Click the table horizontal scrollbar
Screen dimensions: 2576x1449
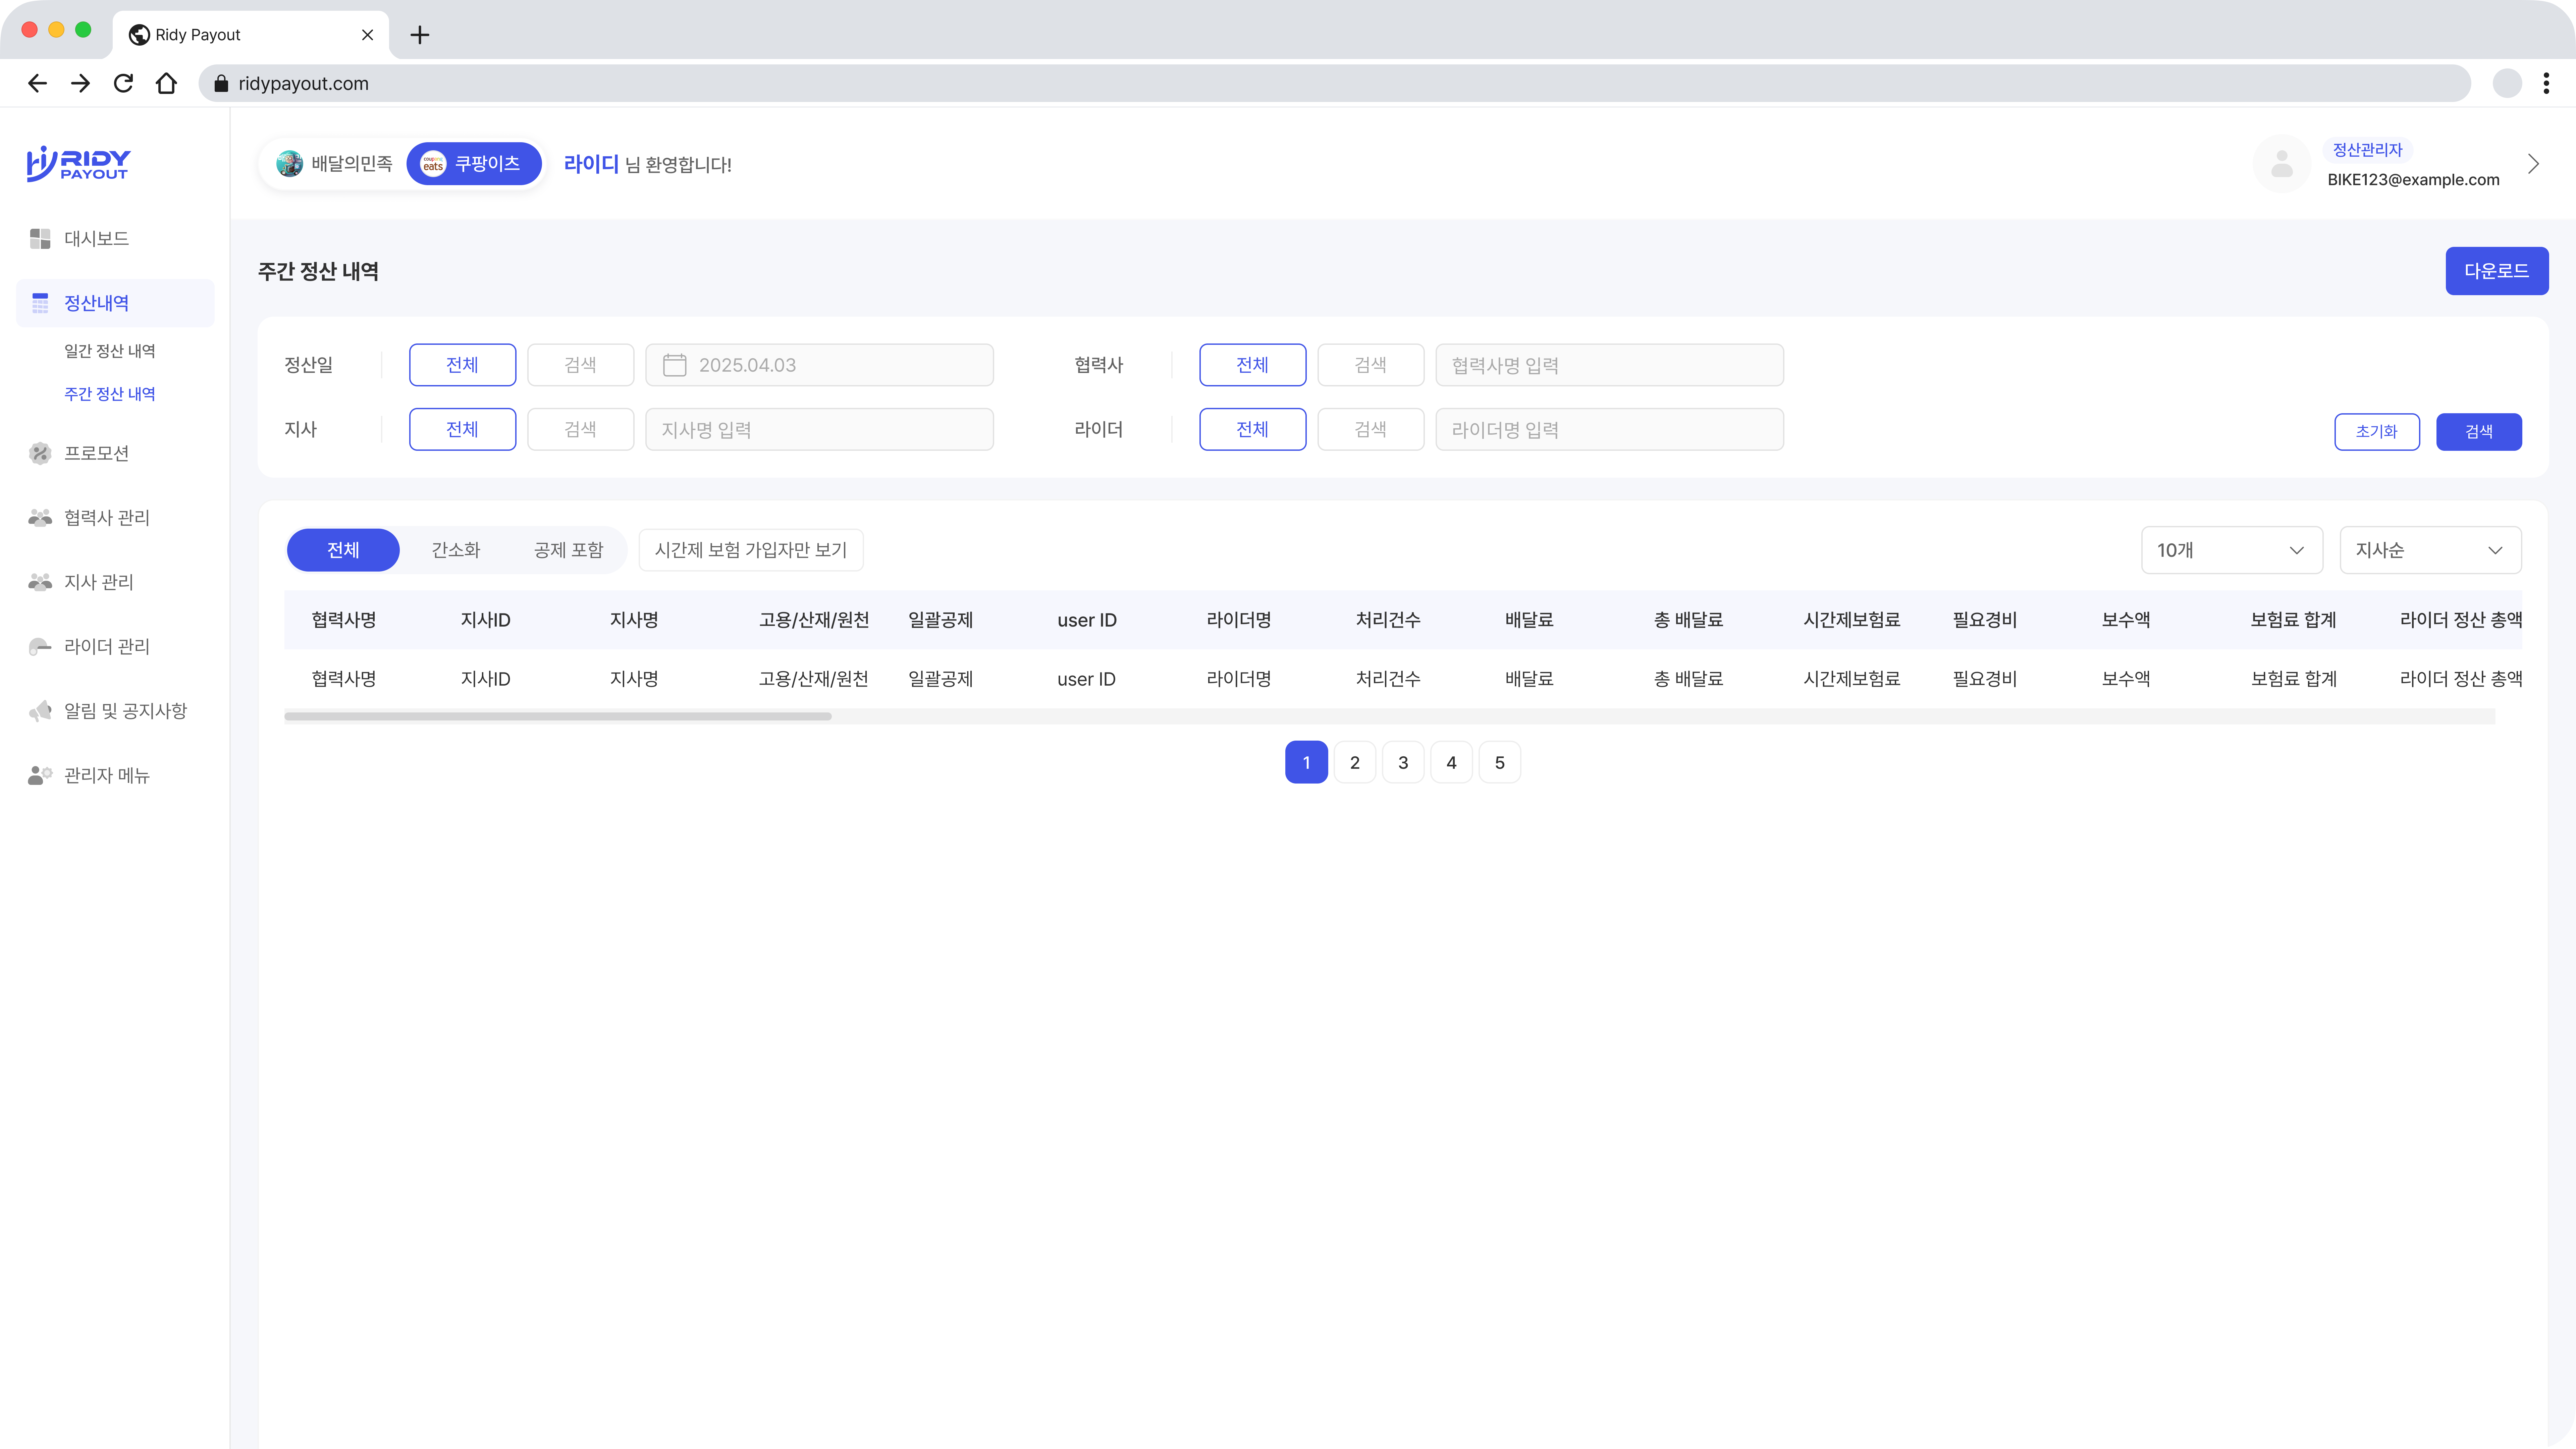pyautogui.click(x=558, y=716)
